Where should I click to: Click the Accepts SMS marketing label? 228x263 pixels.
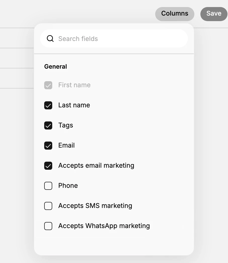95,206
